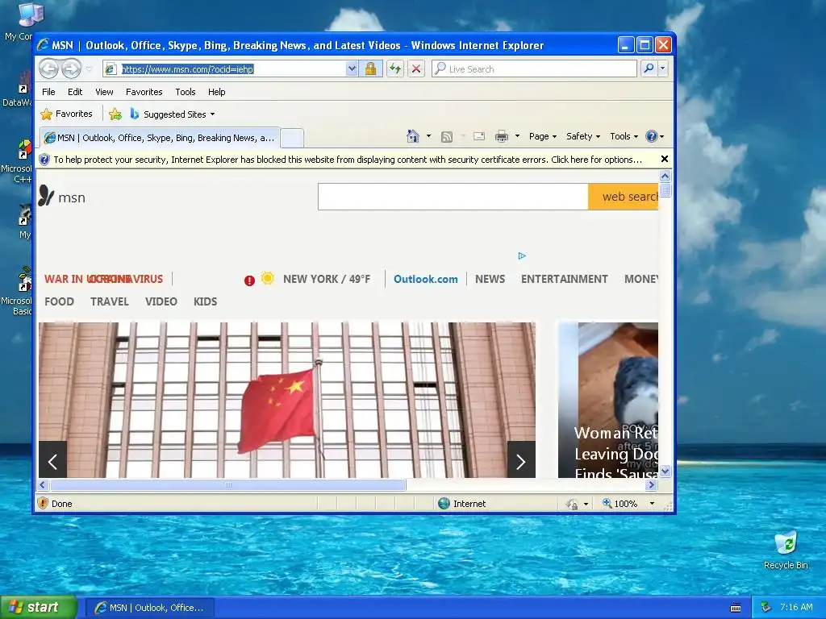Click the AdChoices triangle icon
Image resolution: width=826 pixels, height=619 pixels.
[522, 255]
